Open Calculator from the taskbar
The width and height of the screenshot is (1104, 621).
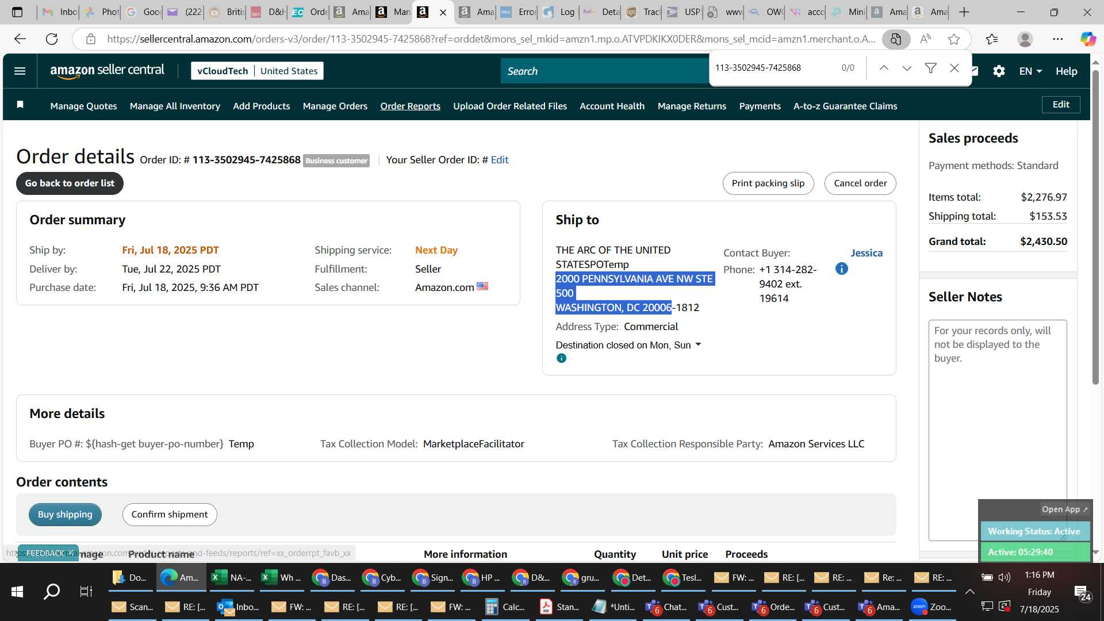505,607
